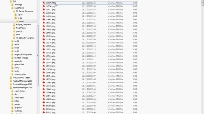Open the sprachdatei folder
Screen dimensions: 204x114
(x=19, y=64)
